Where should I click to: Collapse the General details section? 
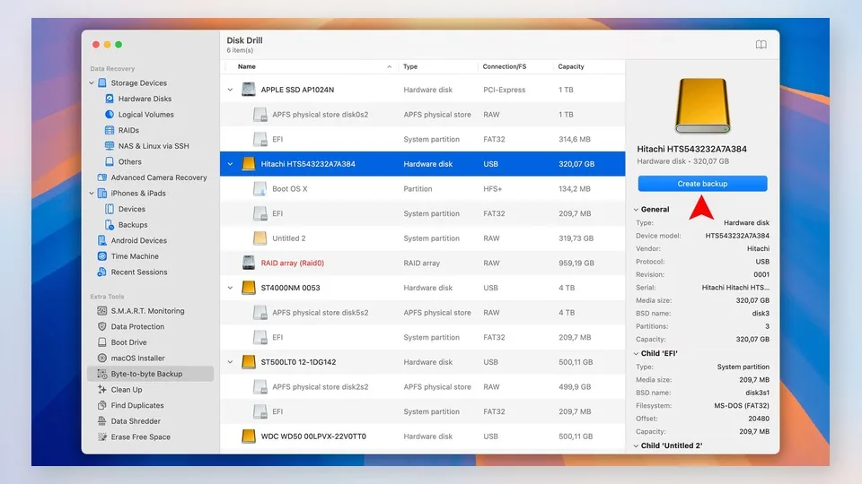point(636,210)
